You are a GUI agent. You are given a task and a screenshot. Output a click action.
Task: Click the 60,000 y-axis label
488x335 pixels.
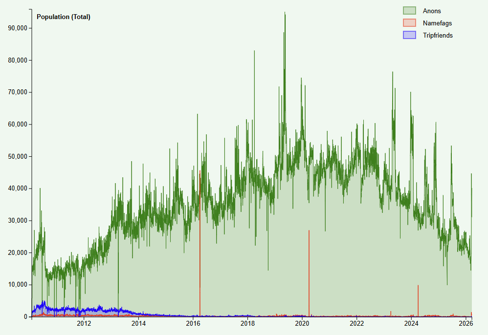coord(18,125)
